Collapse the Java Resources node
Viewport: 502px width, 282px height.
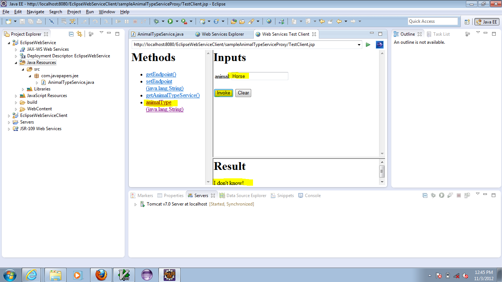pos(16,63)
